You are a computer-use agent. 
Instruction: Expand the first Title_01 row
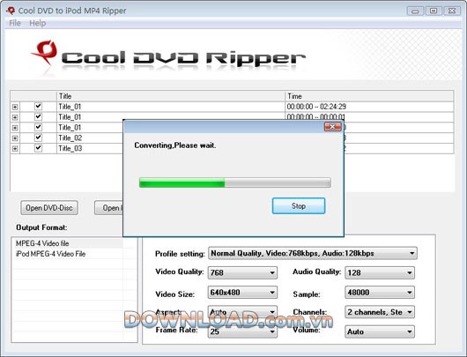point(15,107)
